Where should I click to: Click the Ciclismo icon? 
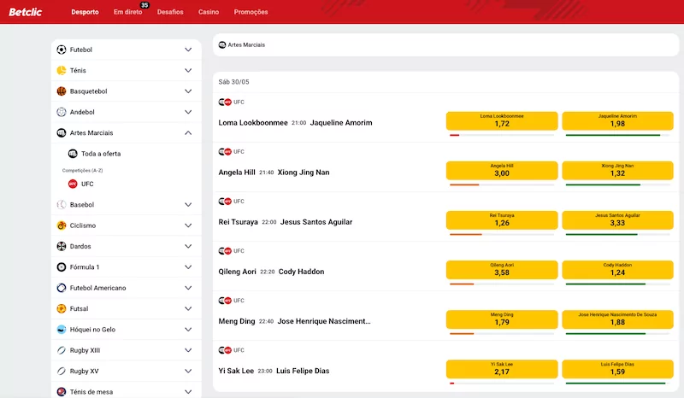click(x=62, y=225)
